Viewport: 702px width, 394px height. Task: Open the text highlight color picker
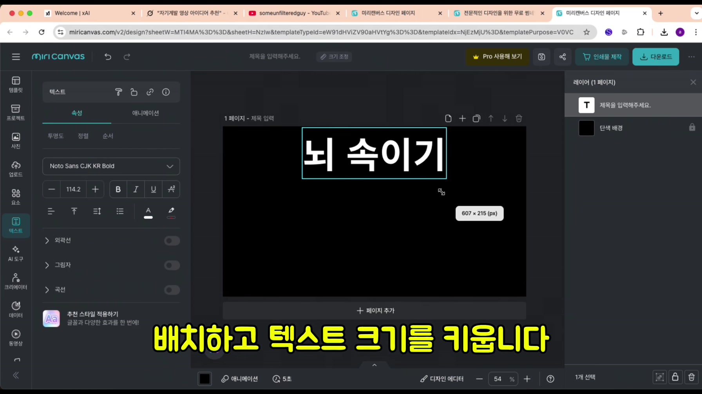pos(171,212)
